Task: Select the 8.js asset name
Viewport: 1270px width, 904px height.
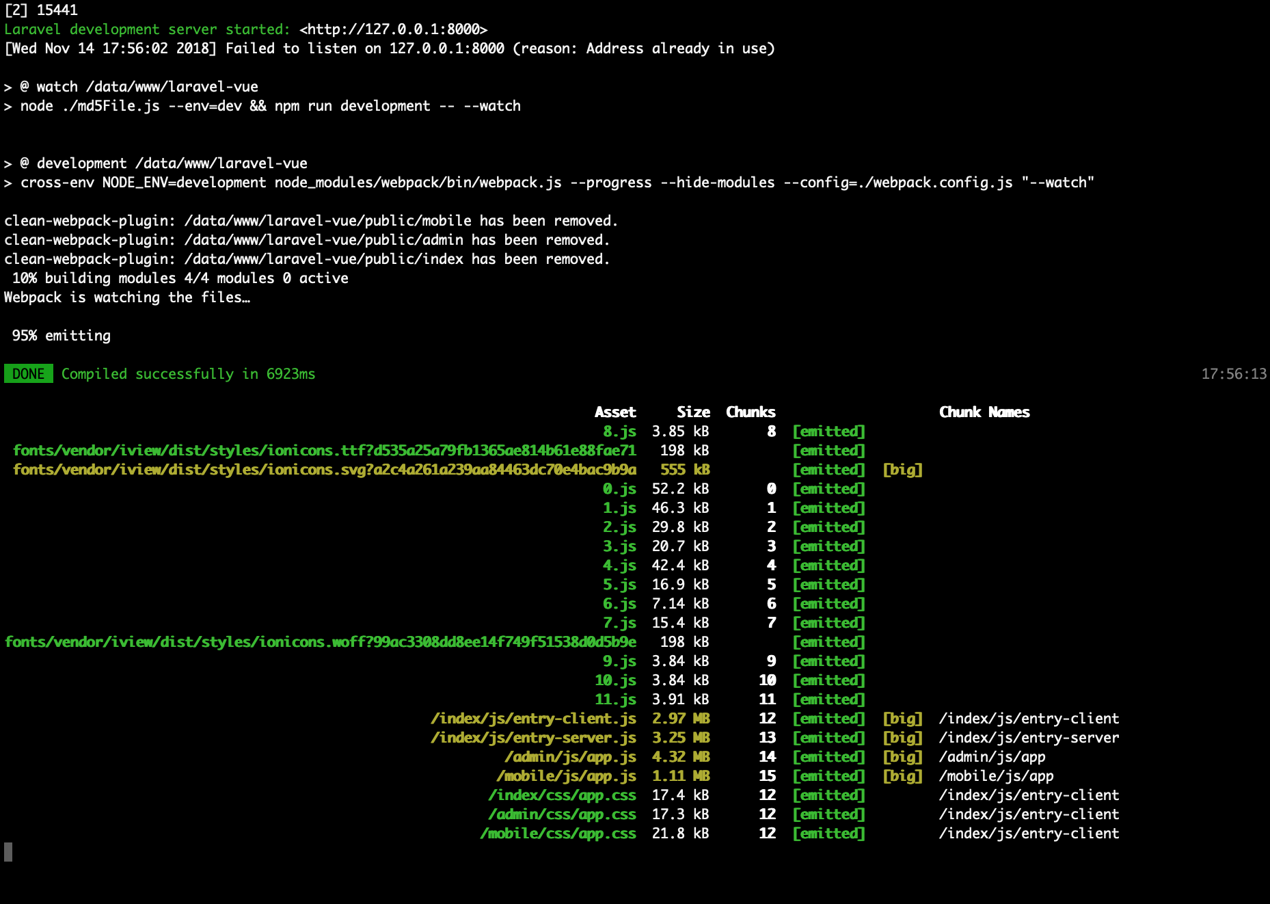Action: [x=619, y=431]
